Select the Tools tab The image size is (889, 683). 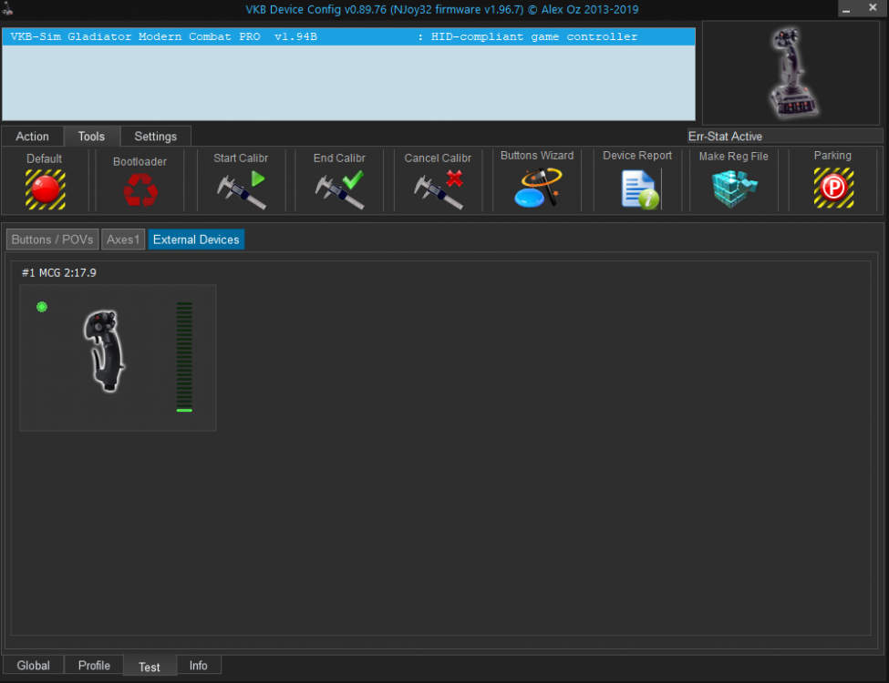coord(91,137)
